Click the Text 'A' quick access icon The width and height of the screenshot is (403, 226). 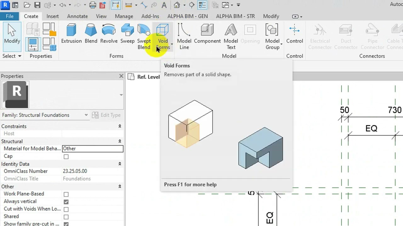pos(164,5)
